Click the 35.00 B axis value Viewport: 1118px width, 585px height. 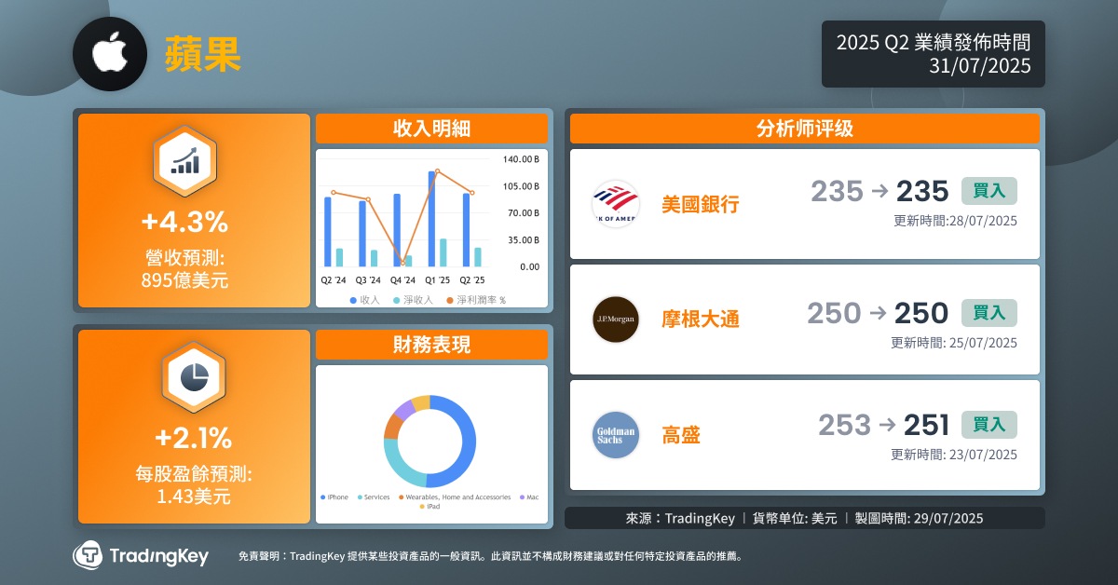tap(525, 240)
